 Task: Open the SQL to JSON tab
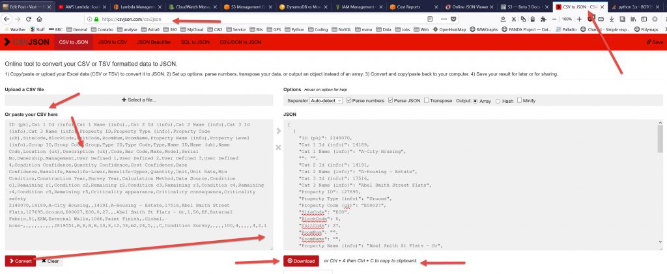[194, 42]
